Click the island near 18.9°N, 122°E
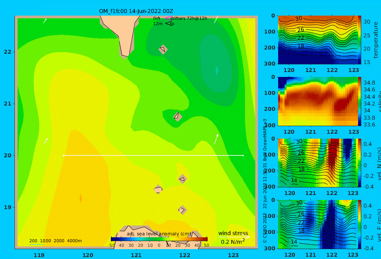 [182, 210]
